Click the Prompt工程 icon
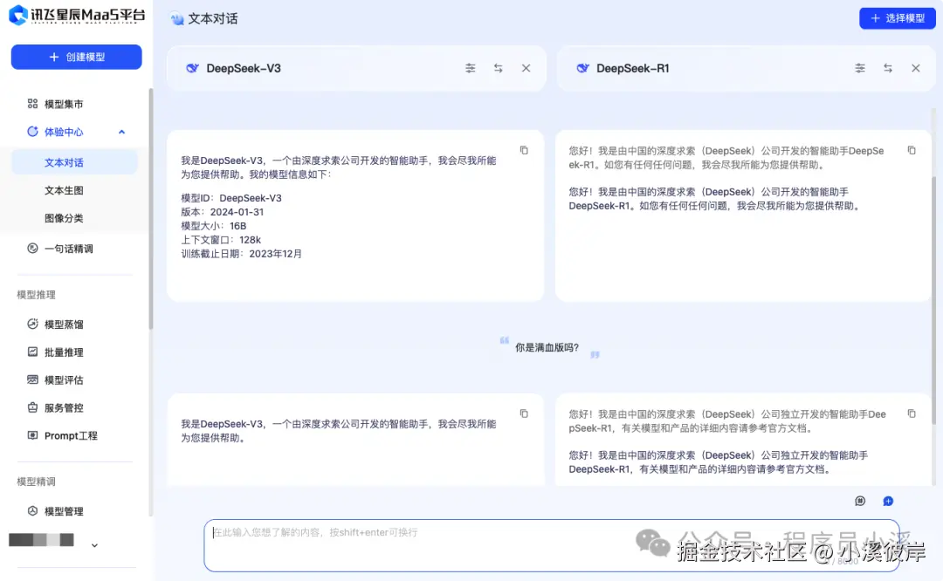The width and height of the screenshot is (943, 581). pyautogui.click(x=32, y=435)
